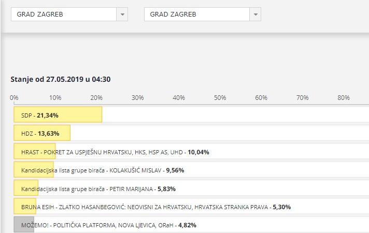Screen dimensions: 369x233
Task: Click the 10% axis label
Action: (55, 97)
